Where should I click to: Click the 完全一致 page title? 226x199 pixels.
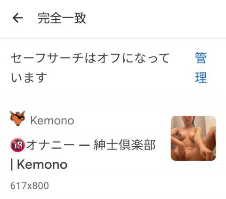(x=62, y=18)
